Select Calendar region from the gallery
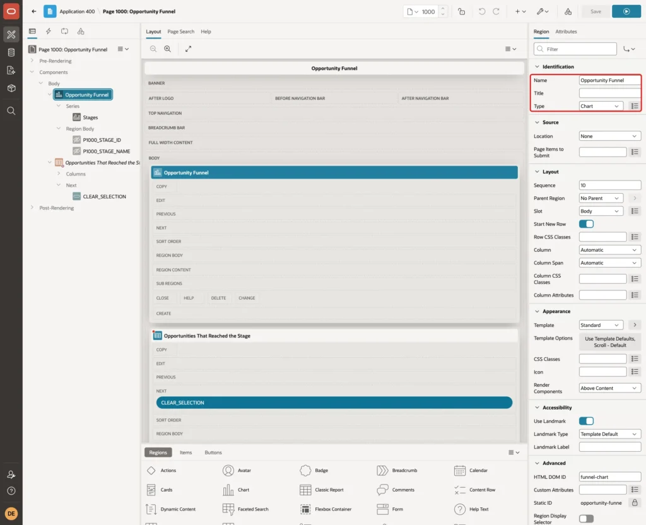 tap(471, 471)
